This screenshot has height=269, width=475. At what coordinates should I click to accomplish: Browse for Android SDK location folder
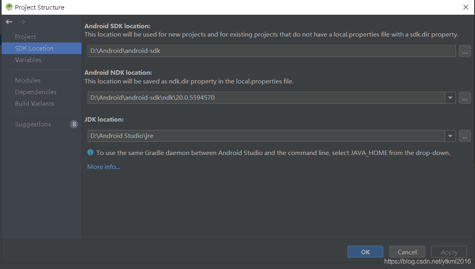point(465,51)
